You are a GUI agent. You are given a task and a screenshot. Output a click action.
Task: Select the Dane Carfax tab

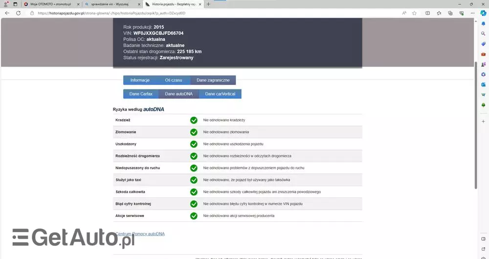pyautogui.click(x=141, y=94)
